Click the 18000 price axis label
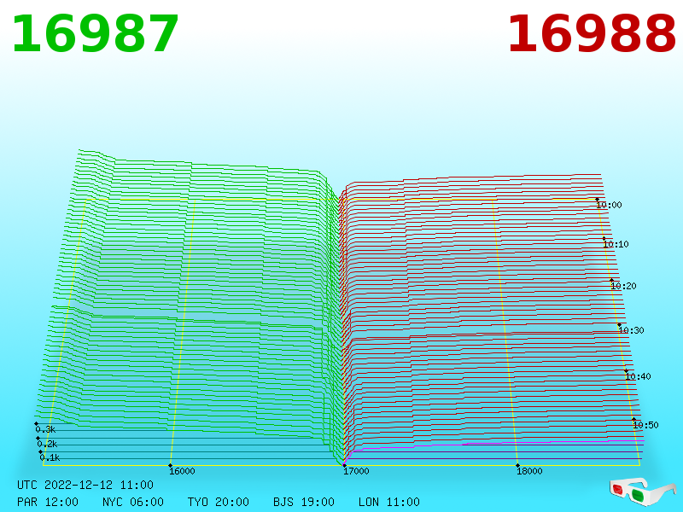The width and height of the screenshot is (683, 512). click(529, 471)
